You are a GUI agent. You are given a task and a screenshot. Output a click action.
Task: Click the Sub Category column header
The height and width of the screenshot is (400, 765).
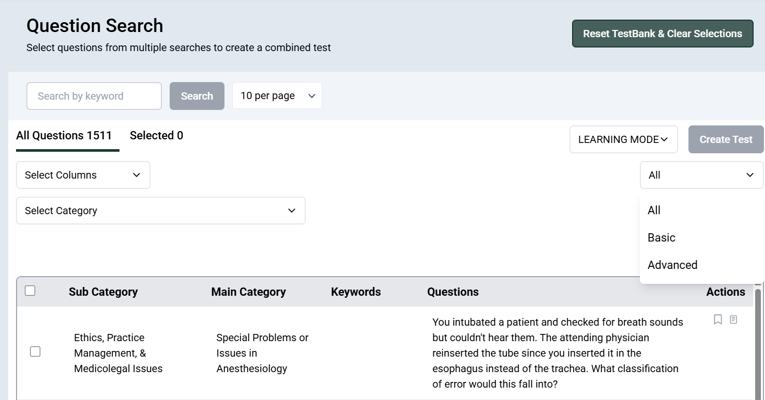click(x=103, y=292)
